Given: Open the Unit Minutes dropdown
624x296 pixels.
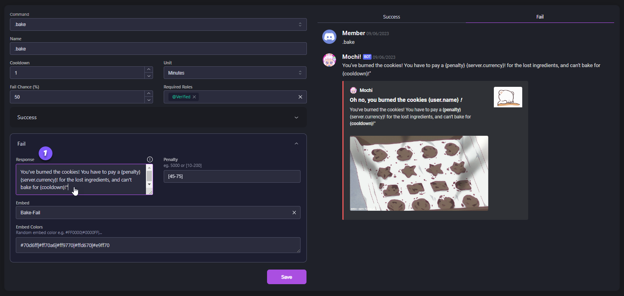Looking at the screenshot, I should point(235,73).
